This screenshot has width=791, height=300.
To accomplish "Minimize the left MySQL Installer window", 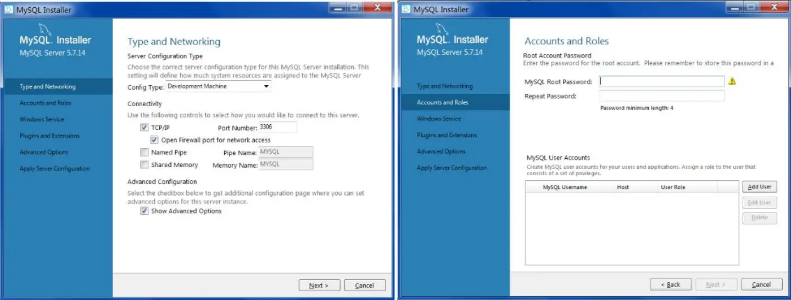I will click(337, 8).
